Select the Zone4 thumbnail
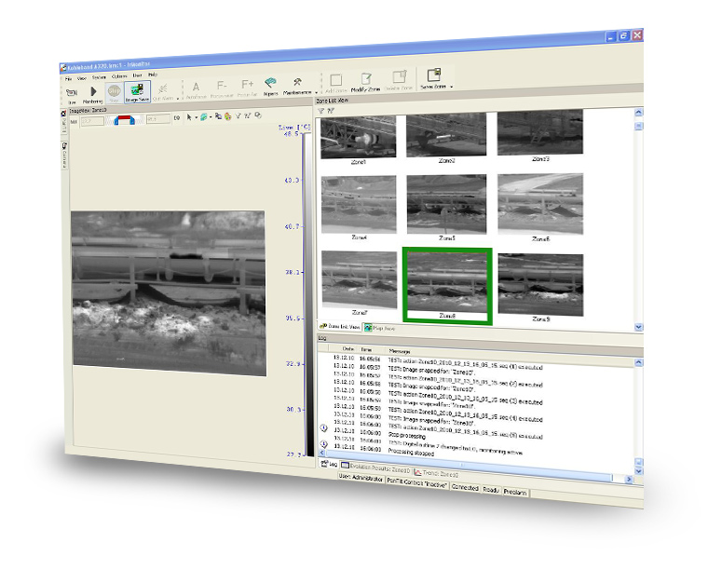708x583 pixels. pos(359,204)
